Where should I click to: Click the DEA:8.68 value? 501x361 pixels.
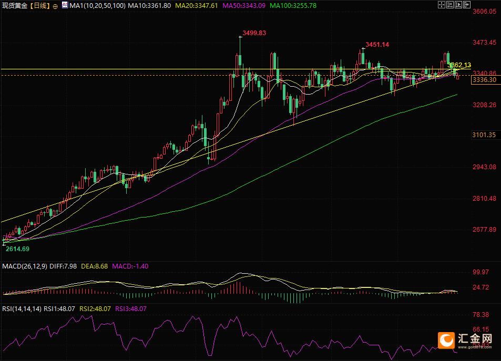[94, 266]
